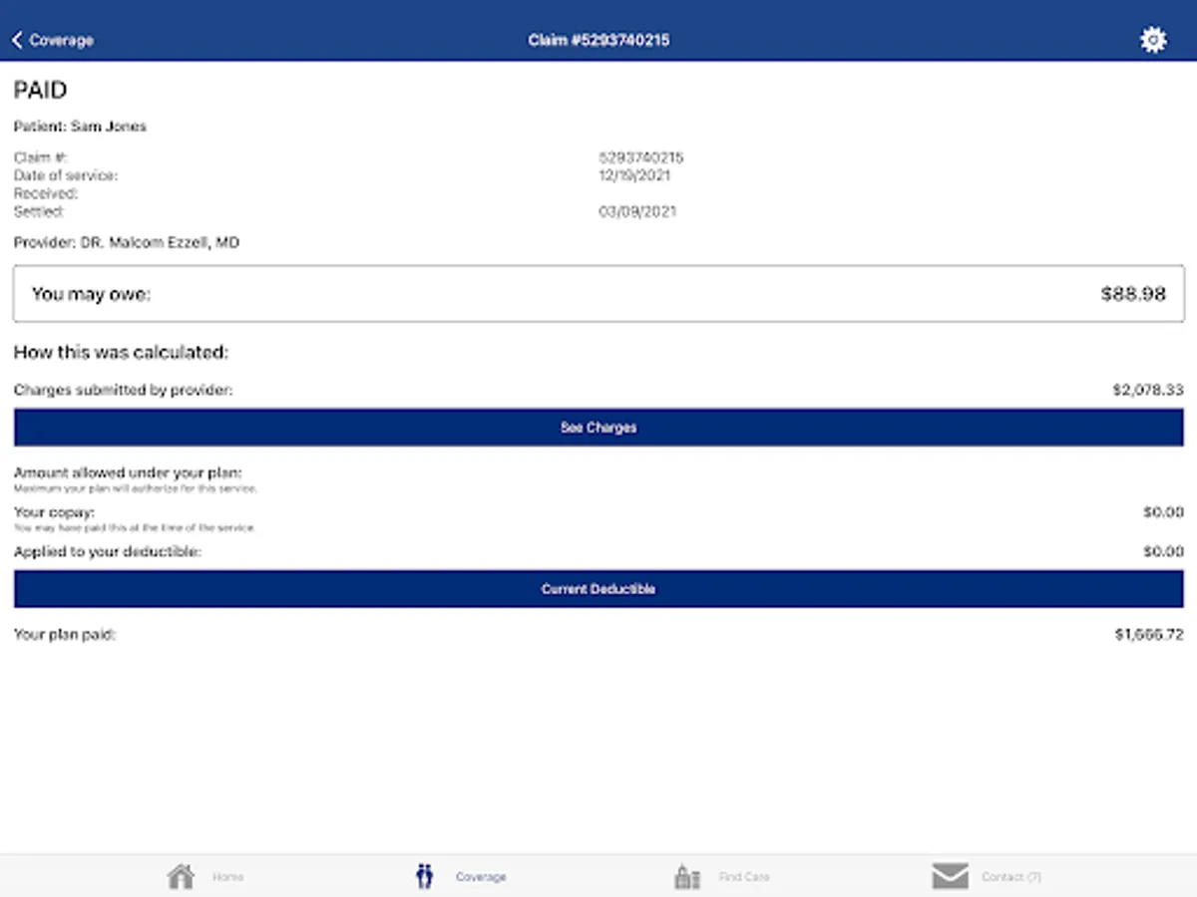Click the Claim # field label
Image resolution: width=1197 pixels, height=897 pixels.
coord(40,157)
